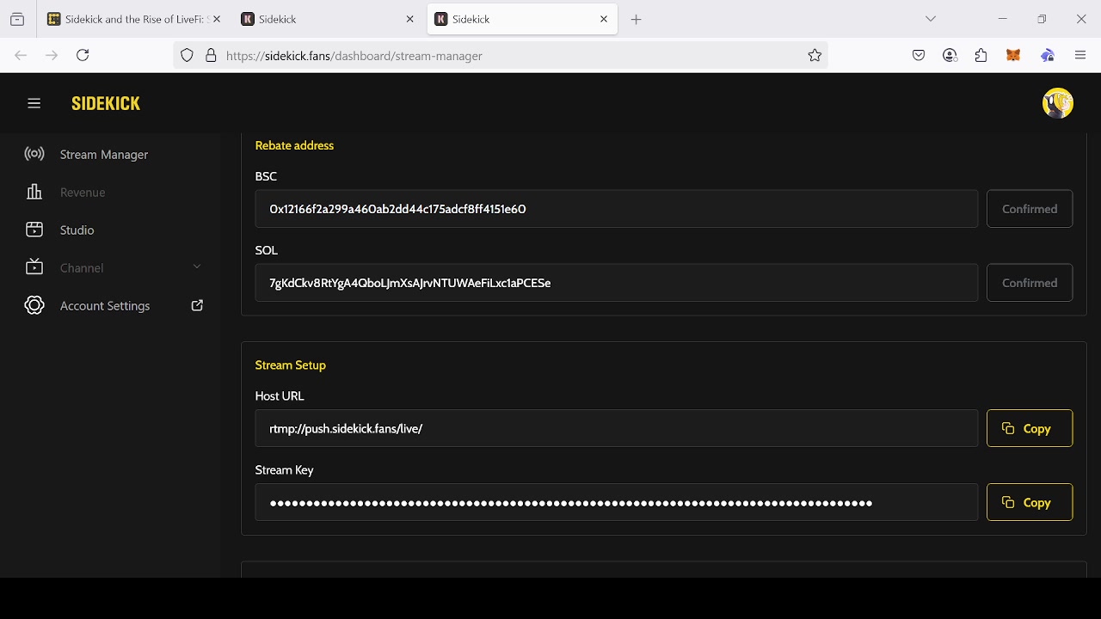This screenshot has width=1101, height=619.
Task: Click the masked Stream Key field
Action: [x=617, y=502]
